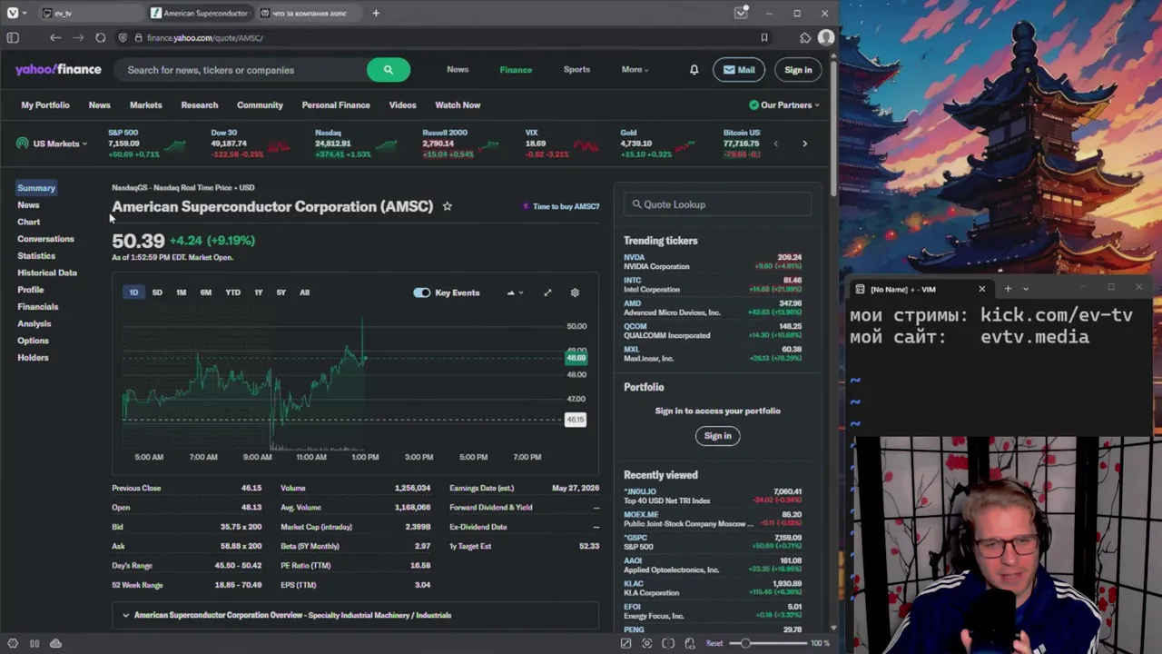
Task: Open Yahoo Finance logo homepage
Action: 58,70
